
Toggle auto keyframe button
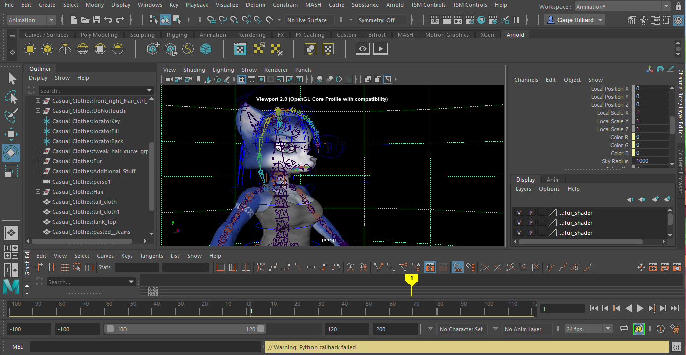pos(661,329)
